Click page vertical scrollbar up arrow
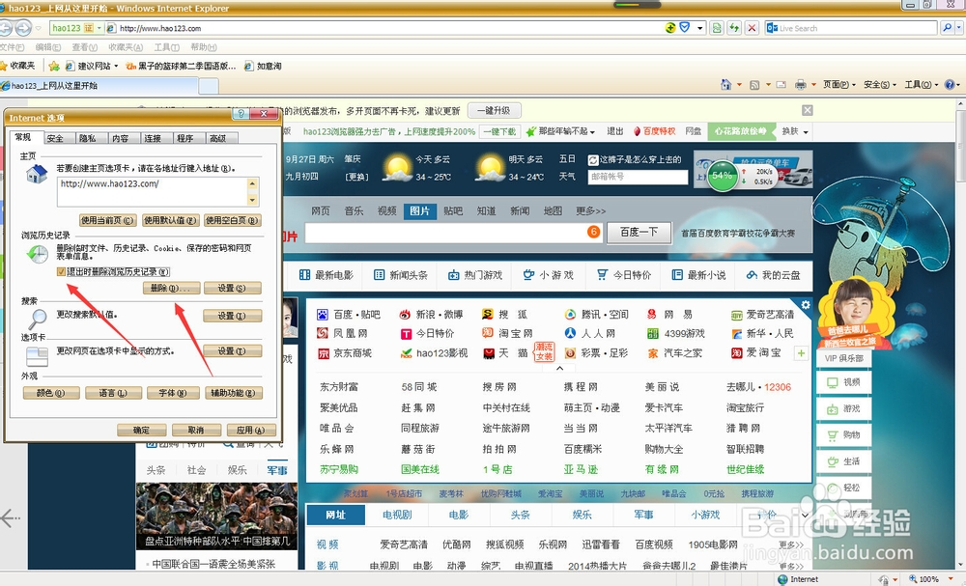 pos(960,104)
